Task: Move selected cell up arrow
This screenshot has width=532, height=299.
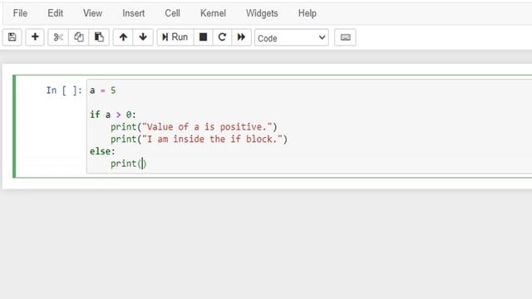Action: click(x=123, y=37)
